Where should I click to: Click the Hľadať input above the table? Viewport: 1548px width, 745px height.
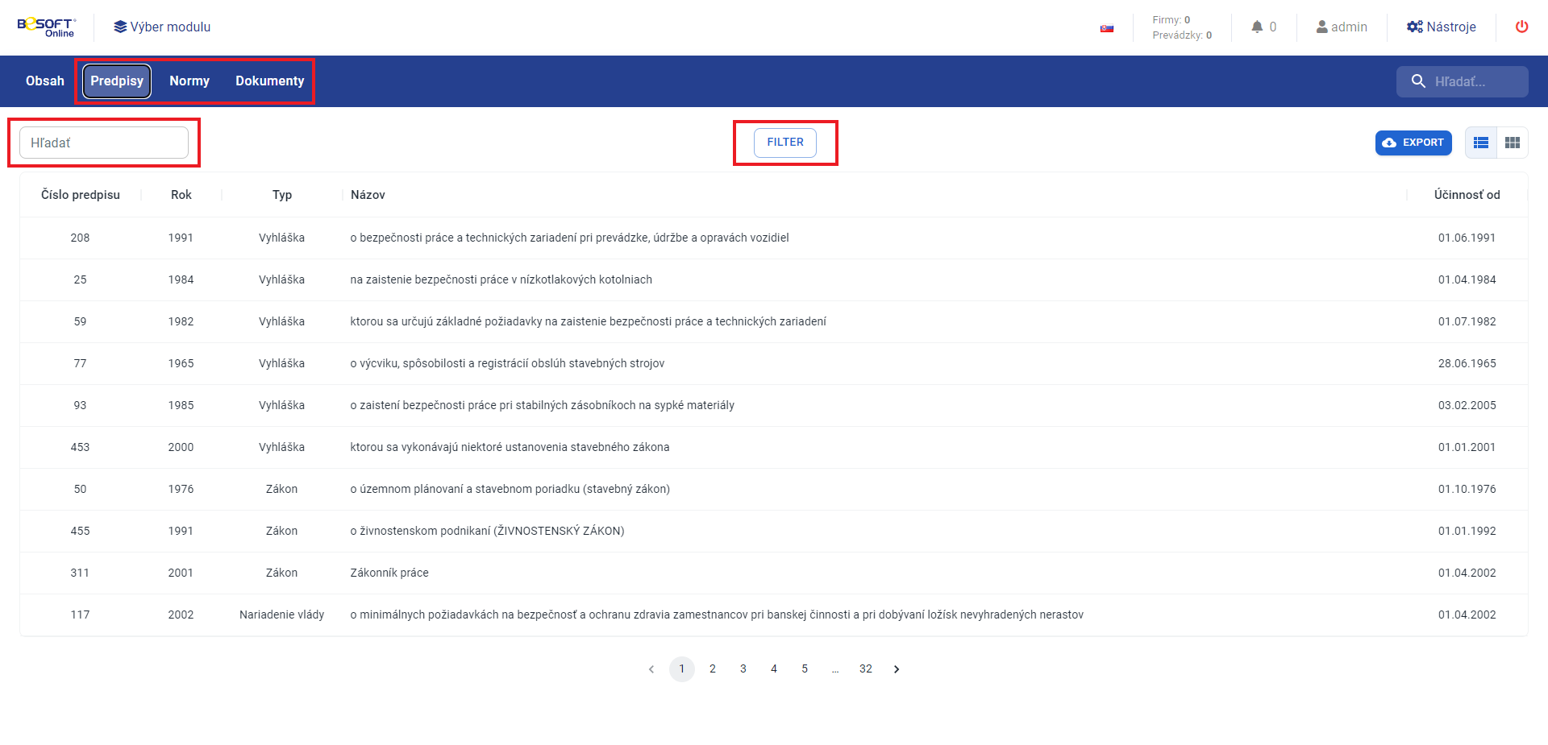pos(104,143)
